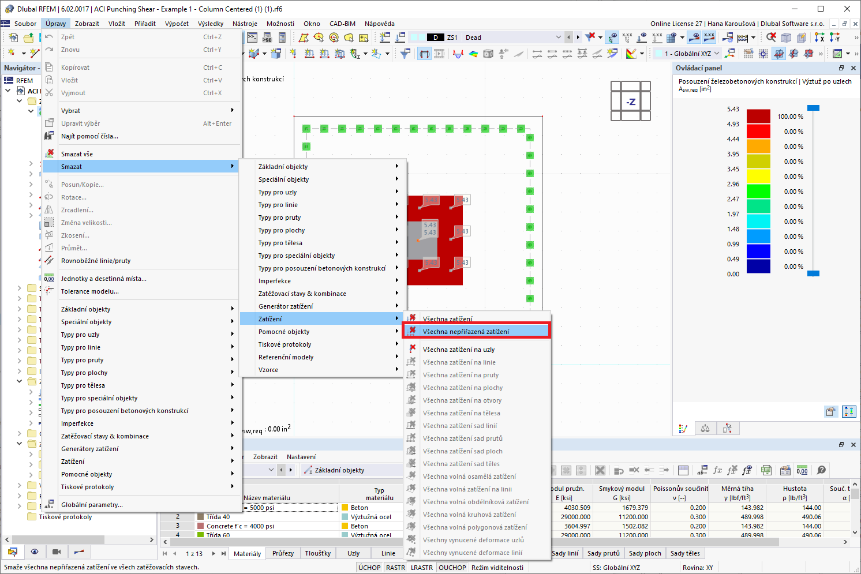This screenshot has height=574, width=861.
Task: Choose Smazat vše in the Úpravy menu
Action: pyautogui.click(x=141, y=154)
